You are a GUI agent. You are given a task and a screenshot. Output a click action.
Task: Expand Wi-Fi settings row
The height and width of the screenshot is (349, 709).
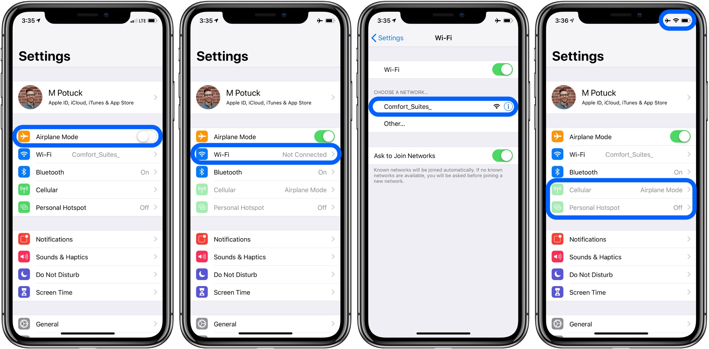click(x=266, y=156)
